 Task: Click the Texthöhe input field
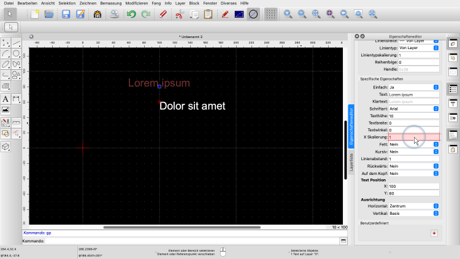414,115
